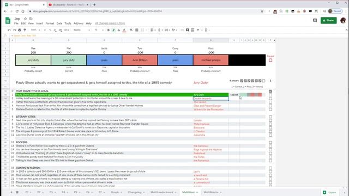
Task: Click the formula bar input
Action: [178, 35]
